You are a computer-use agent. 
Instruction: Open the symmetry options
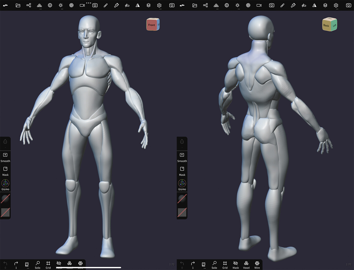(x=137, y=5)
